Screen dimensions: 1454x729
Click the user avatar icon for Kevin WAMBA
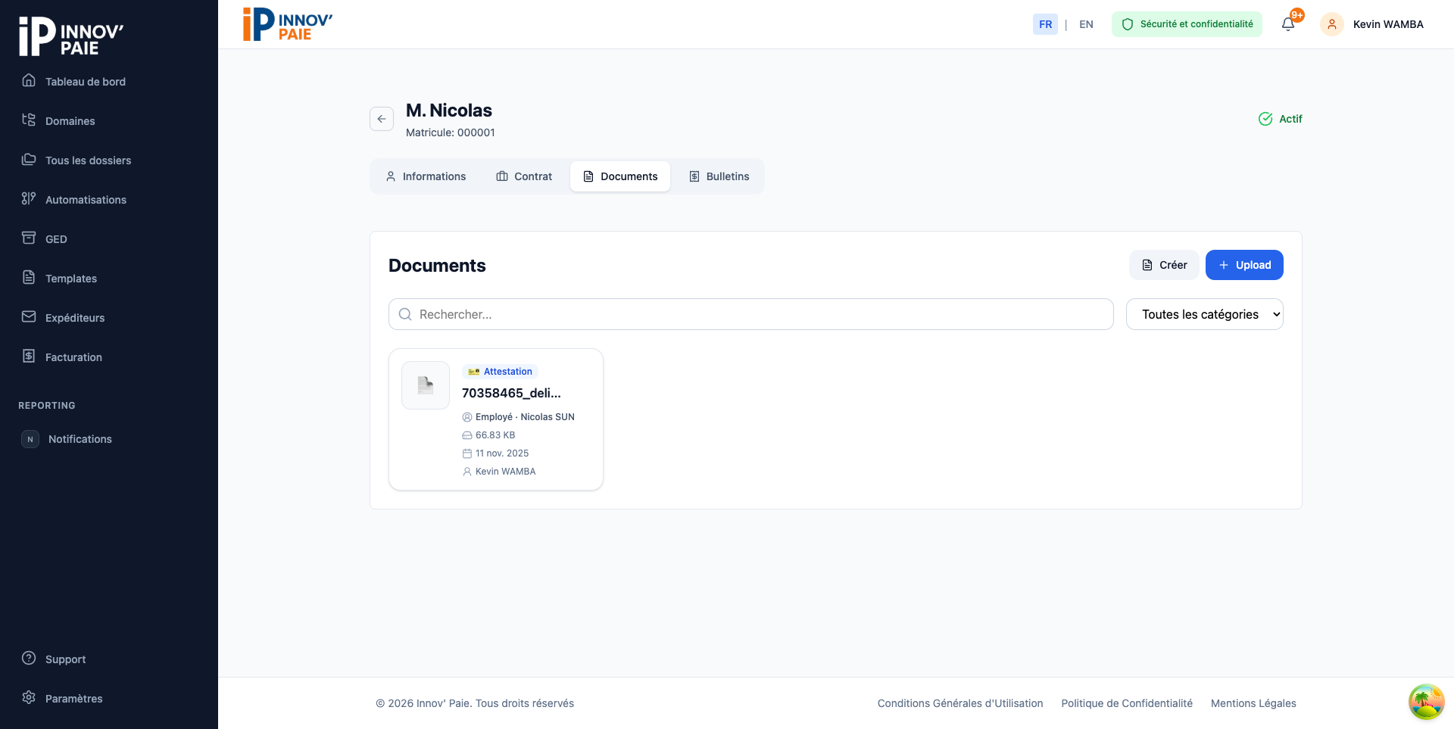point(1331,24)
